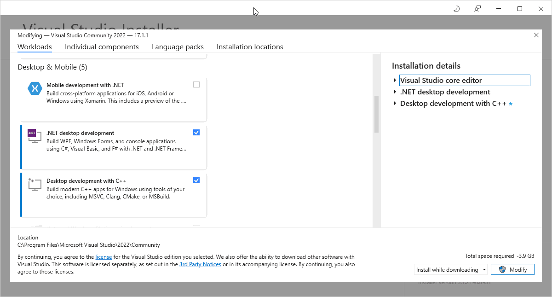Open the Send Feedback icon in the title bar
Screen dimensions: 552x297
(477, 9)
